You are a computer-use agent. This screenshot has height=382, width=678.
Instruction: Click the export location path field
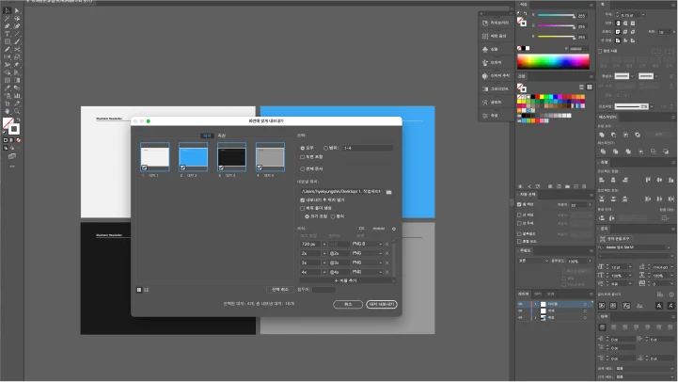[x=341, y=192]
